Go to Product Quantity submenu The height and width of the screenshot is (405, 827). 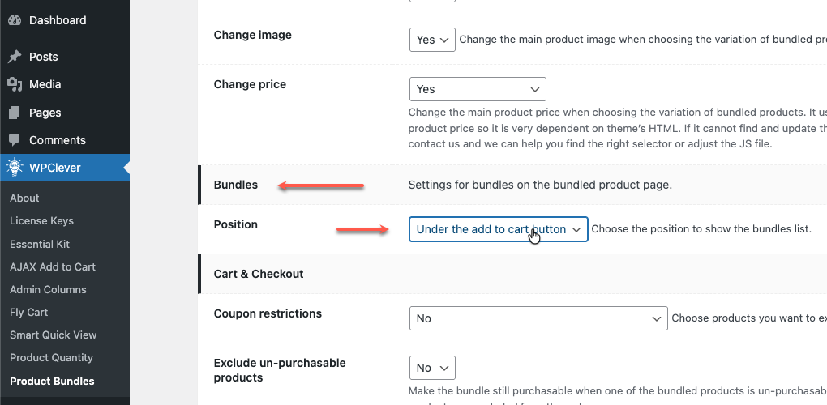51,357
